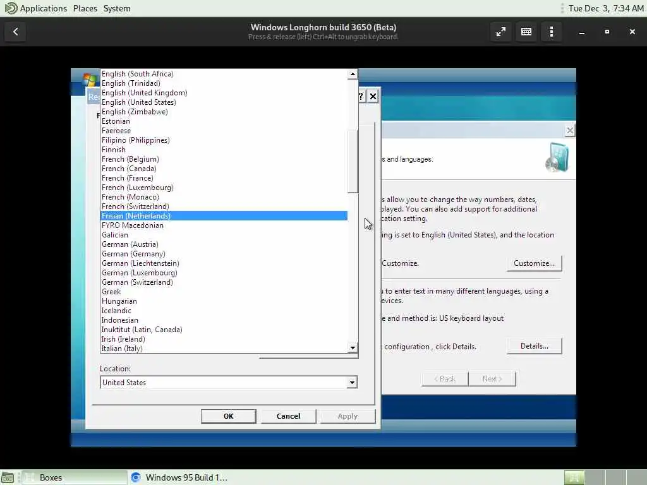
Task: Select German (Liechtenstein)
Action: (224, 263)
